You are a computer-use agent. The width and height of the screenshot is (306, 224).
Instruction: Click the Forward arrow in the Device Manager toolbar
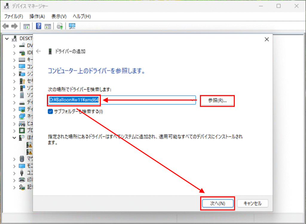point(14,26)
